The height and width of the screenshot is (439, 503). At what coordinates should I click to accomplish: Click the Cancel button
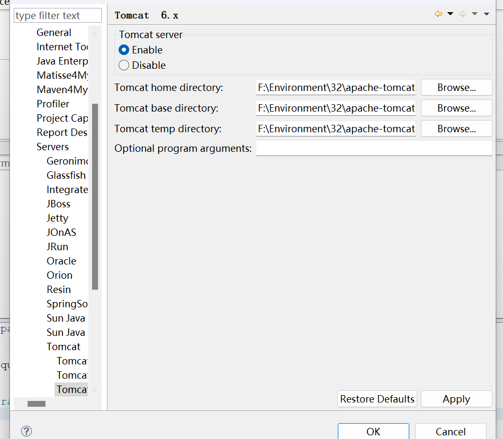click(x=451, y=431)
